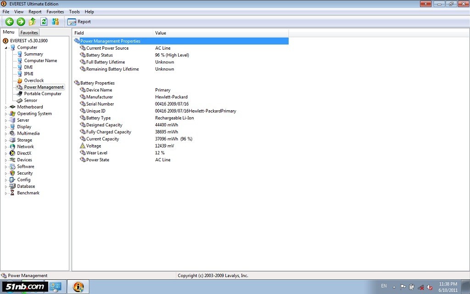This screenshot has height=294, width=470.
Task: Select the Summary item under Computer
Action: 33,54
